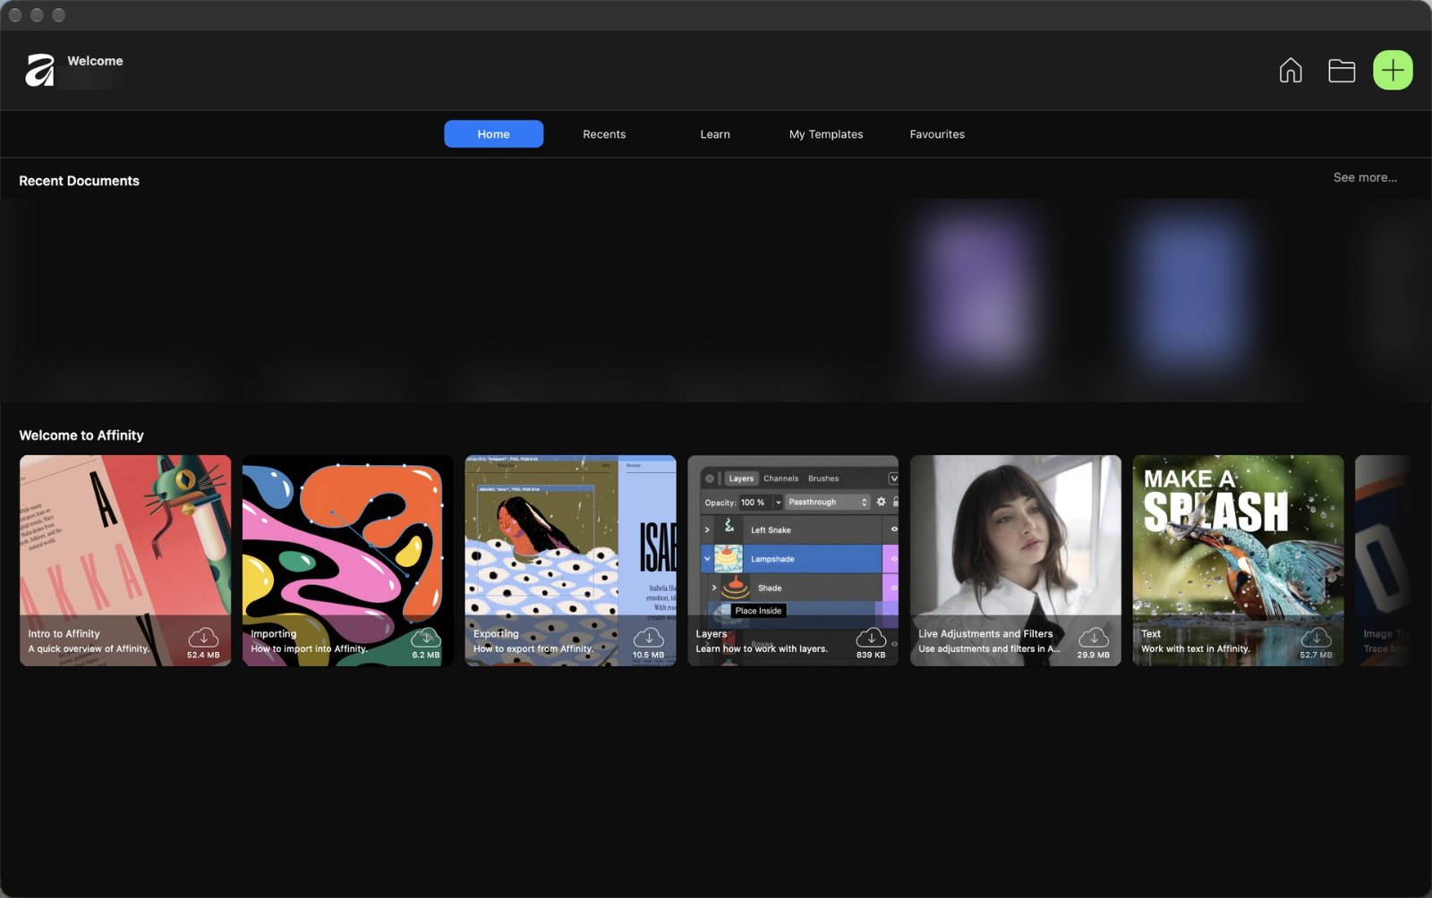
Task: Open the Intro to Affinity tutorial card
Action: [x=125, y=560]
